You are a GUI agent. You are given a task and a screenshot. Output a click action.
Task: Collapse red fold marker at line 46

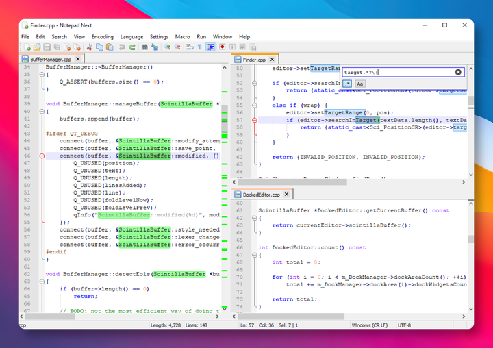click(42, 156)
